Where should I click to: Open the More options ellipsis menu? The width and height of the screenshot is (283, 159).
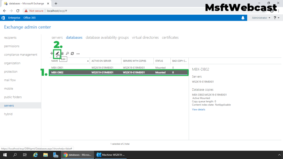78,54
